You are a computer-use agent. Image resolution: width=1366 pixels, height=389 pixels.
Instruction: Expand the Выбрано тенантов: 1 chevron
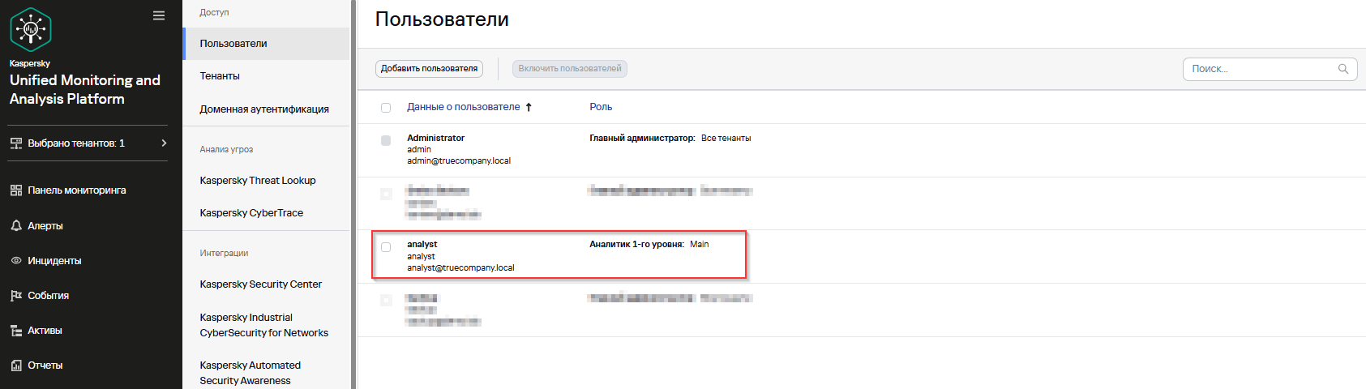(x=164, y=143)
